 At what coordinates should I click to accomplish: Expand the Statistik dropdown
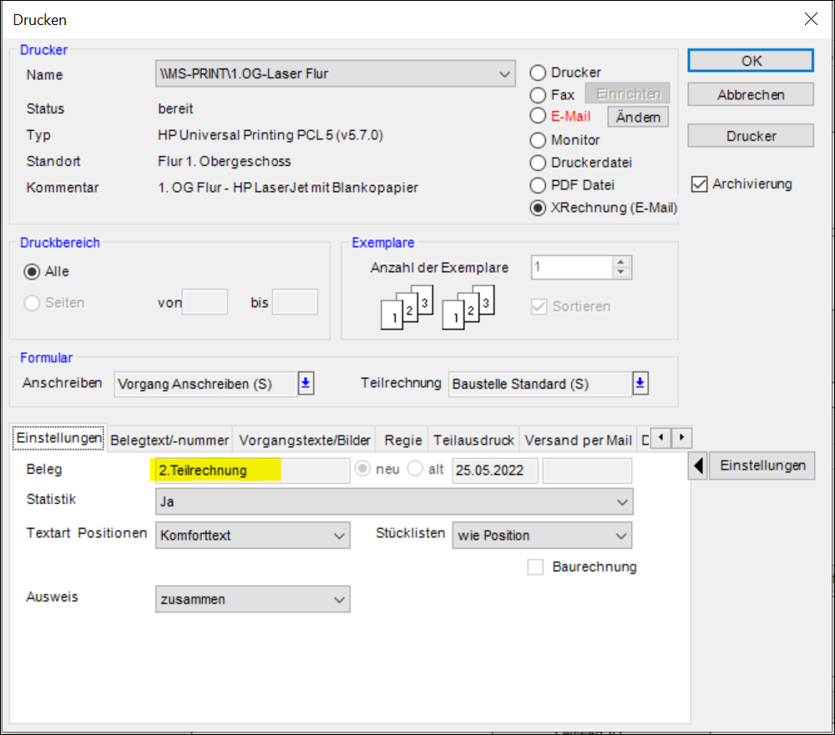click(621, 502)
